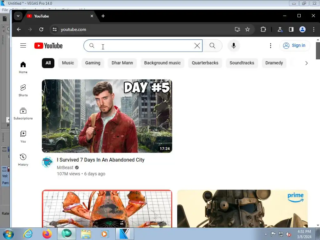This screenshot has height=240, width=320.
Task: Open the MrBeast channel name link
Action: [x=65, y=167]
